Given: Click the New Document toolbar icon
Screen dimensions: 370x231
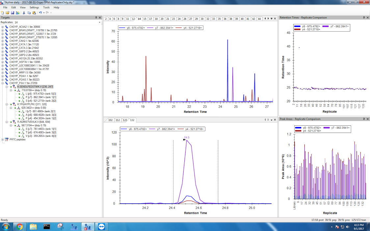Looking at the screenshot, I should click(x=3, y=13).
